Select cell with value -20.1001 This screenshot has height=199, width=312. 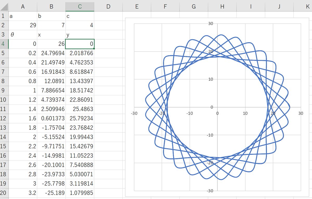pos(51,165)
